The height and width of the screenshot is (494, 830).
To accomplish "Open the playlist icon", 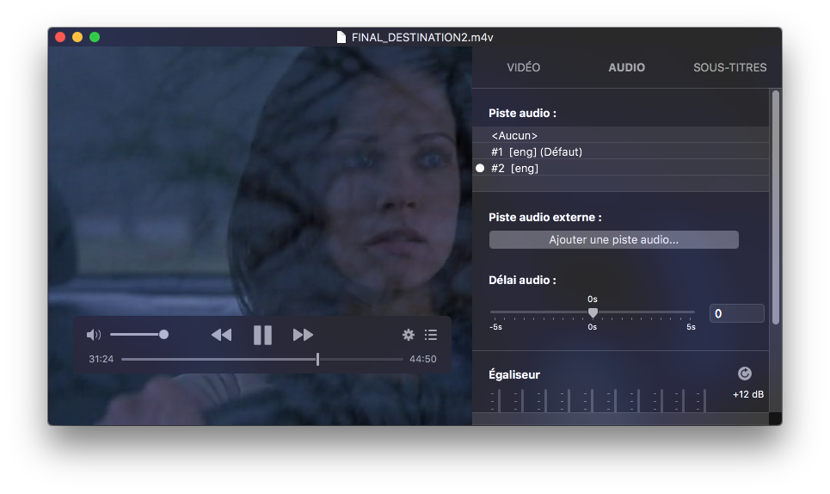I will 431,335.
